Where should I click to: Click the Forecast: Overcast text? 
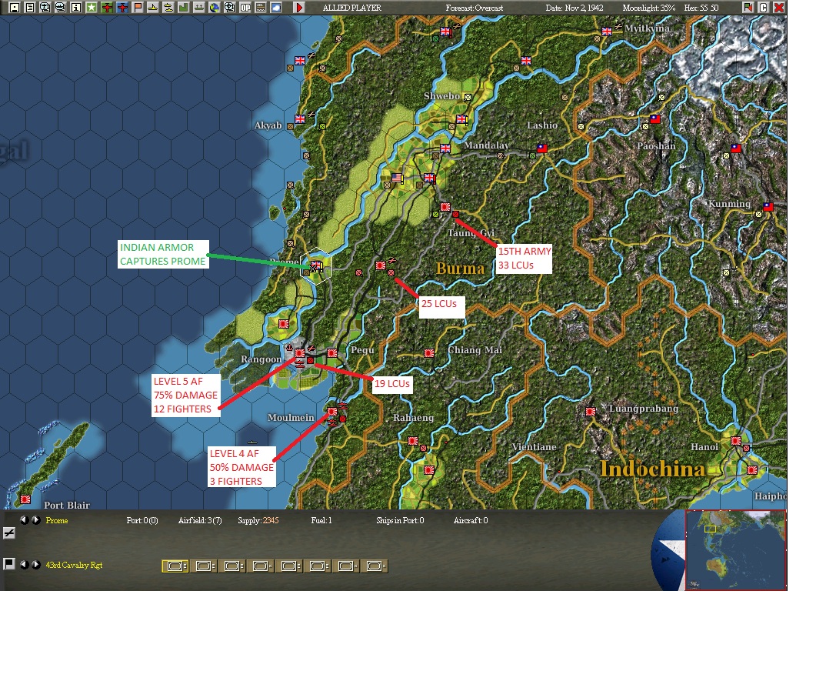474,8
